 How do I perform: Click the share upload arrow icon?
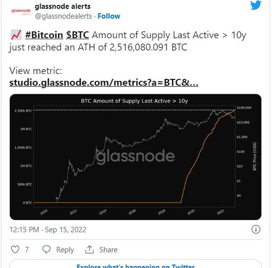(x=90, y=249)
